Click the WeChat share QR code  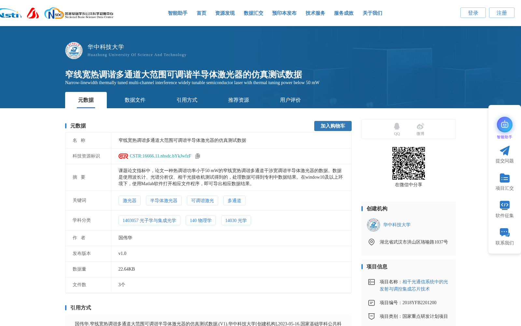pos(409,163)
